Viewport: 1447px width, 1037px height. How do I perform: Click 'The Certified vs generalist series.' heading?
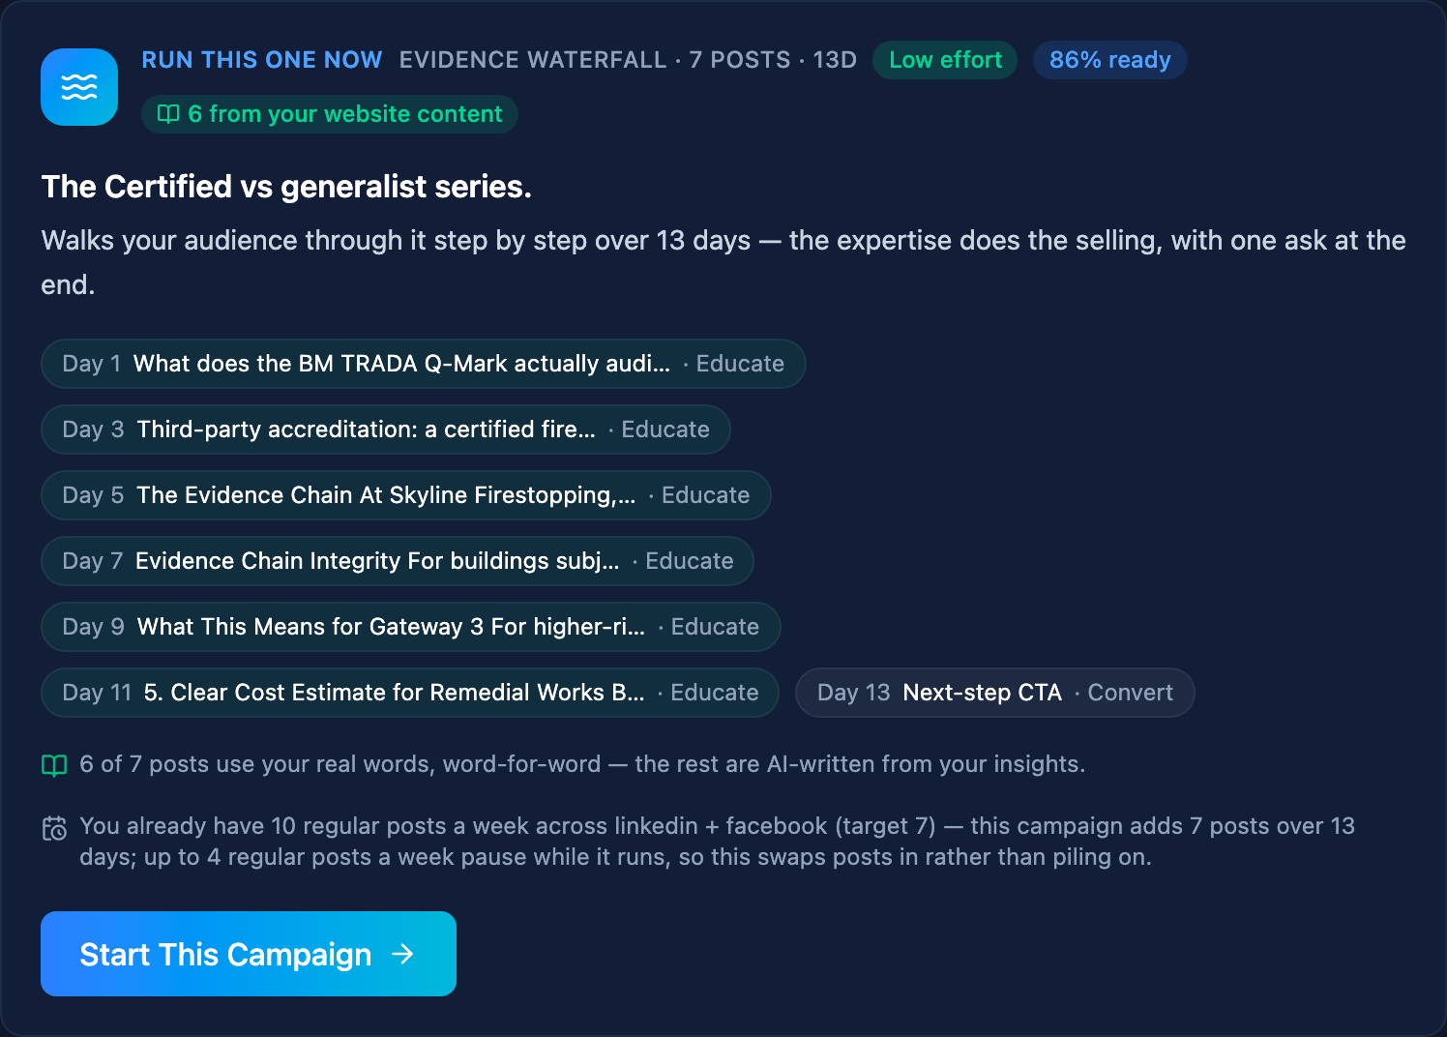[x=286, y=187]
